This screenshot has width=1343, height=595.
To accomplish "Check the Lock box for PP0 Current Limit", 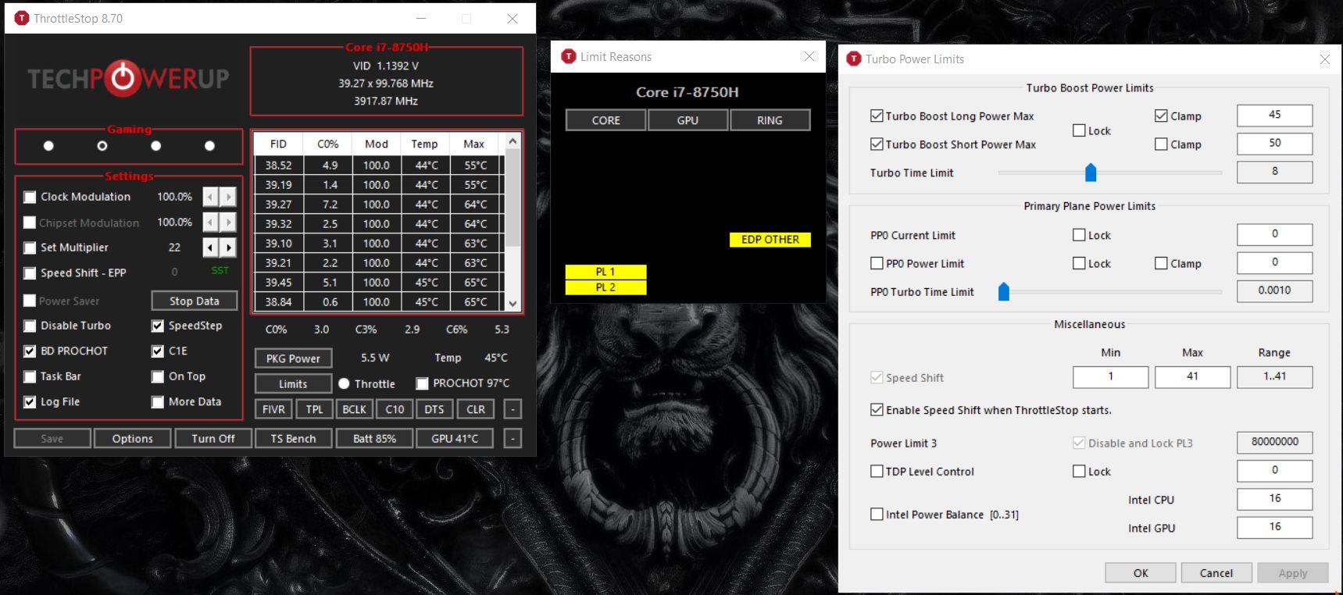I will (1079, 235).
